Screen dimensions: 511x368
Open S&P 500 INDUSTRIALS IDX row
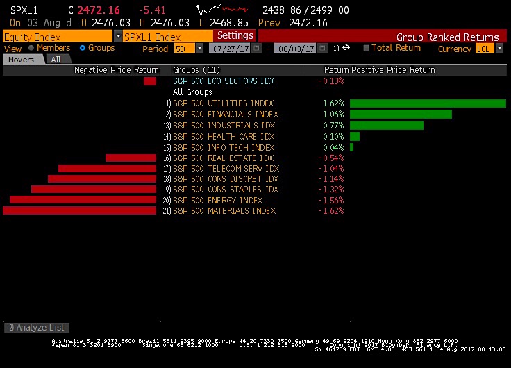[224, 126]
